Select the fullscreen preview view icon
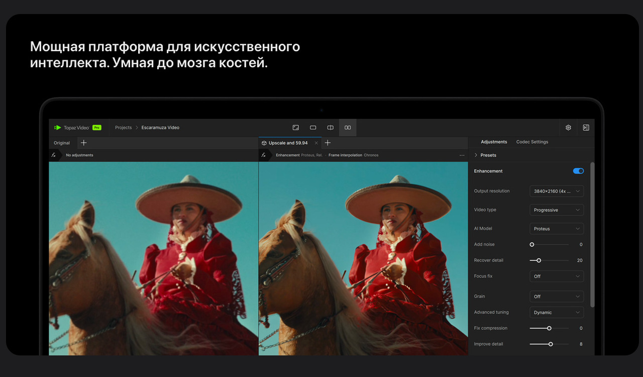 pos(296,128)
